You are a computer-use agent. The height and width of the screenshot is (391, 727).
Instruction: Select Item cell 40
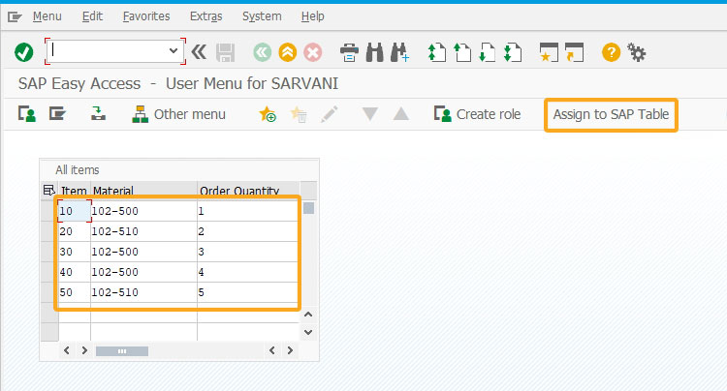tap(75, 272)
